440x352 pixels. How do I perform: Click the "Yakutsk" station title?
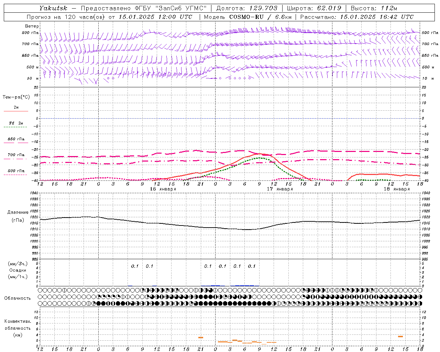(53, 8)
